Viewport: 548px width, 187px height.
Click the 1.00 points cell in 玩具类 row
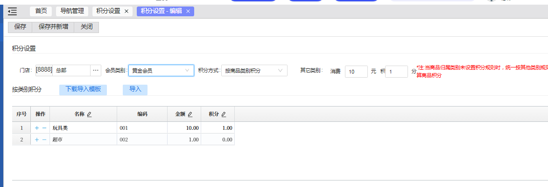(218, 128)
